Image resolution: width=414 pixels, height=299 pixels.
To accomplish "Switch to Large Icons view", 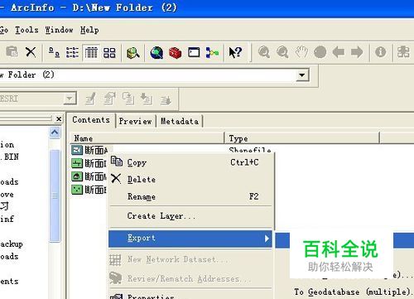I will click(x=54, y=52).
